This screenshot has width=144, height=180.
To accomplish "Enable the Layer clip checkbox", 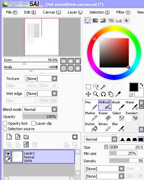I will (x=33, y=123).
